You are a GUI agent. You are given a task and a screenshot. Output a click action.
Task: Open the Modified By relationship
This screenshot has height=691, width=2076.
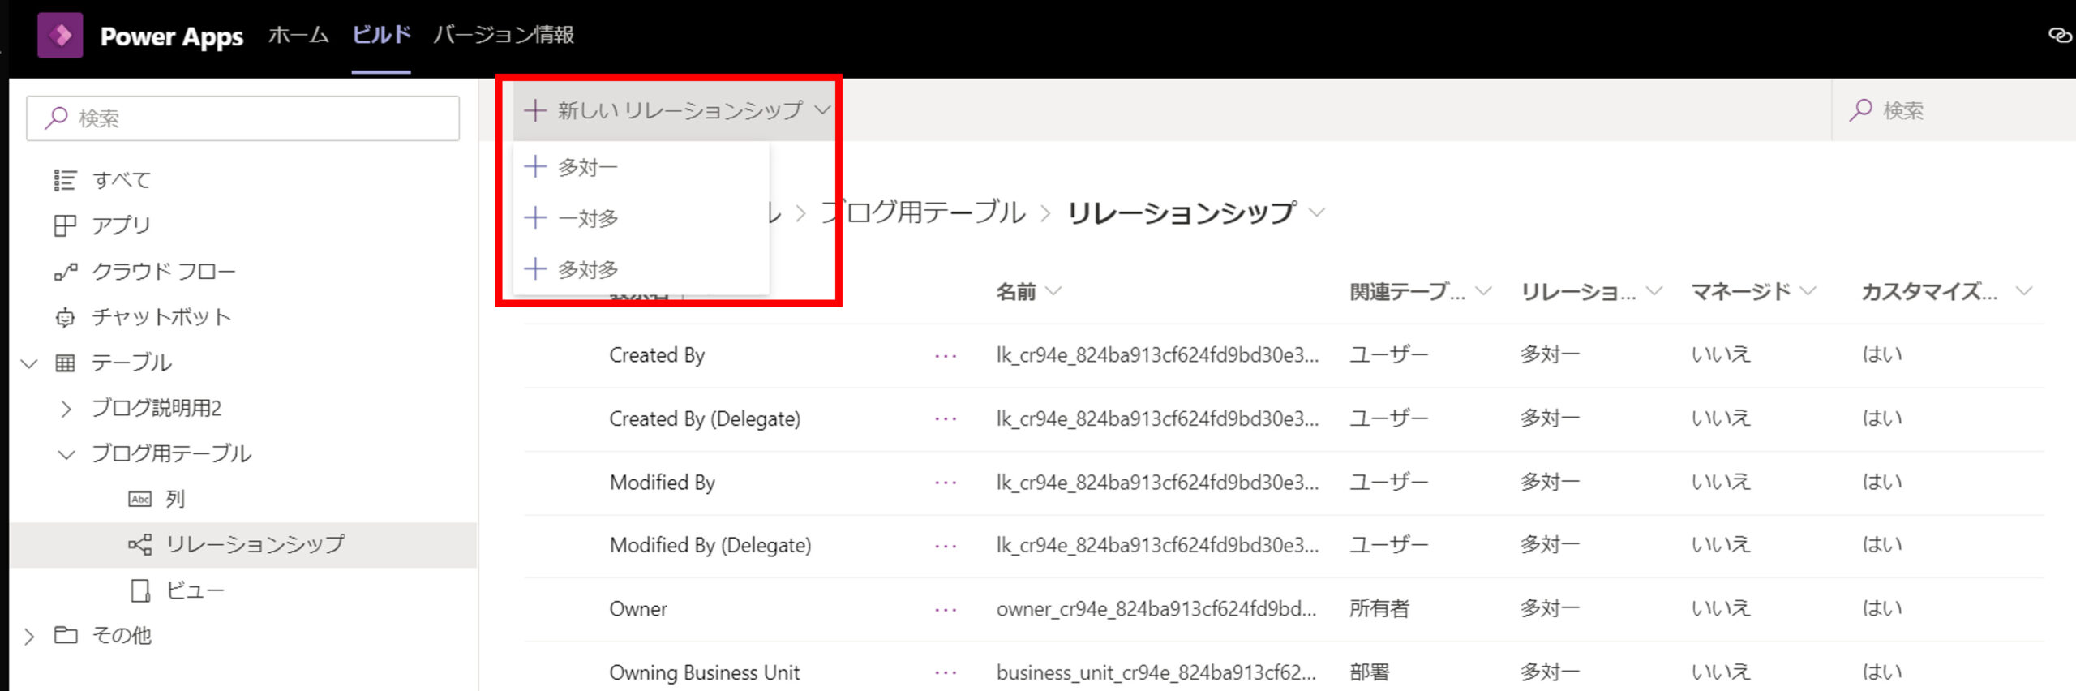pos(662,483)
